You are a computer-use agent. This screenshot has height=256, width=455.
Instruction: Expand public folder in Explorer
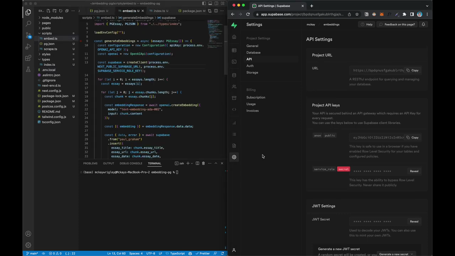46,28
